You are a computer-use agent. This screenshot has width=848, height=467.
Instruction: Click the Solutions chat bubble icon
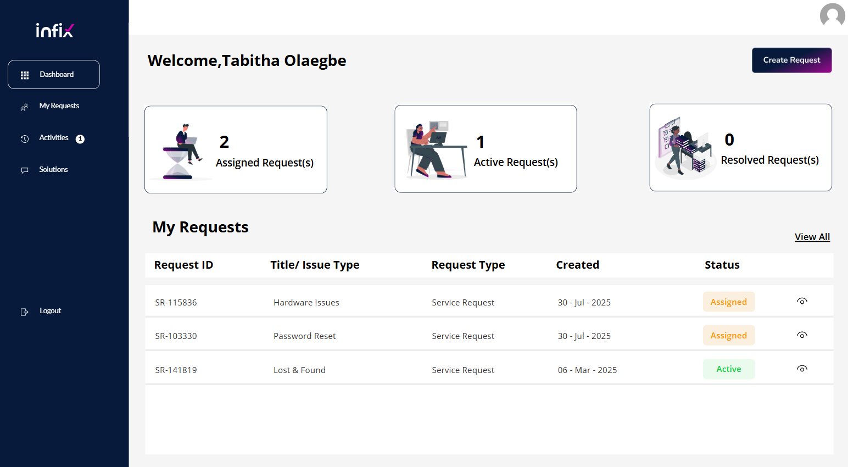(x=25, y=170)
